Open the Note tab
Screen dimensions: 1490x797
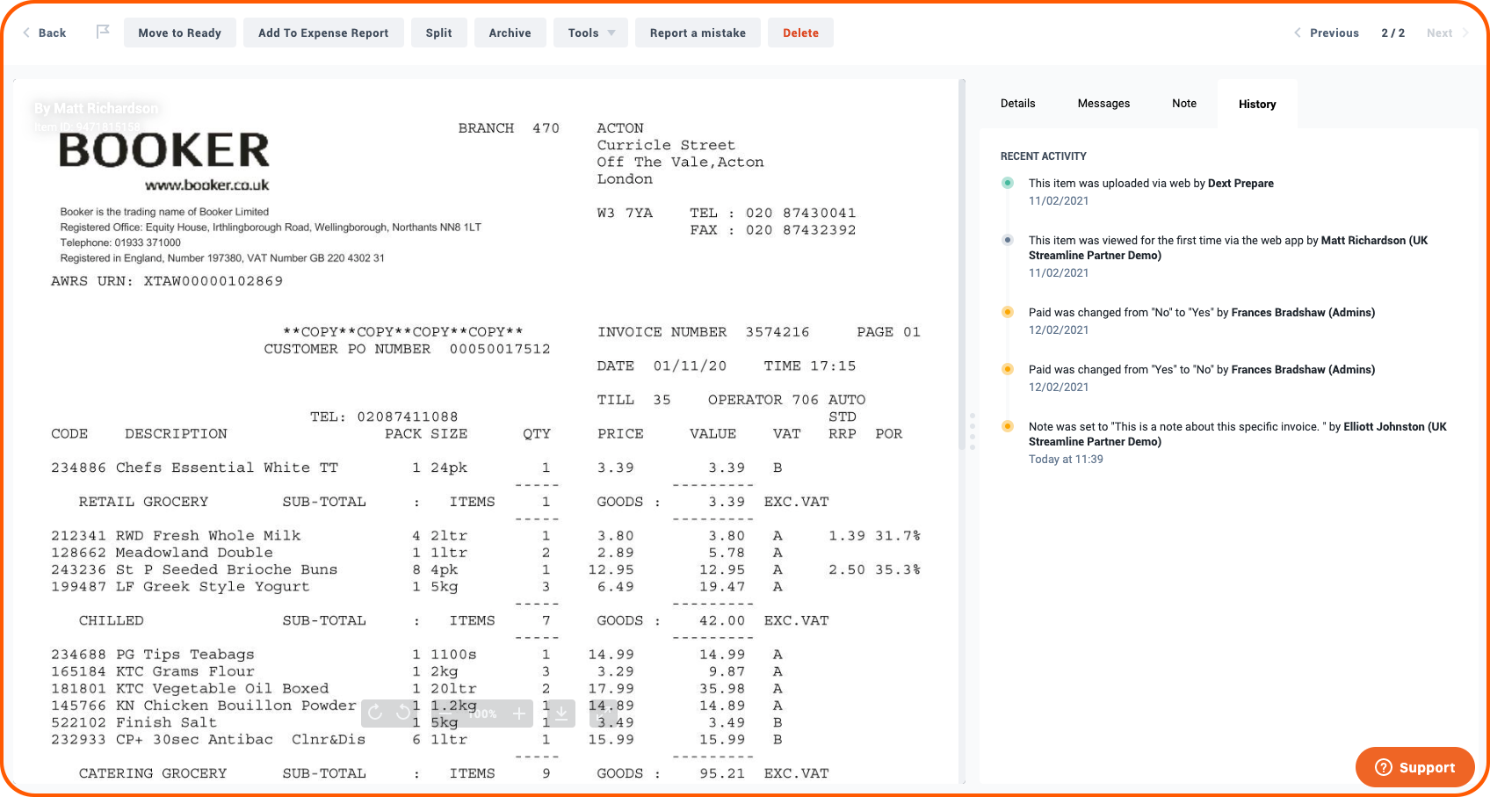[x=1184, y=103]
